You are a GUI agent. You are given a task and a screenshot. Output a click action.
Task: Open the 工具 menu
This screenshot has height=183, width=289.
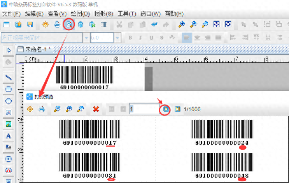(x=127, y=14)
